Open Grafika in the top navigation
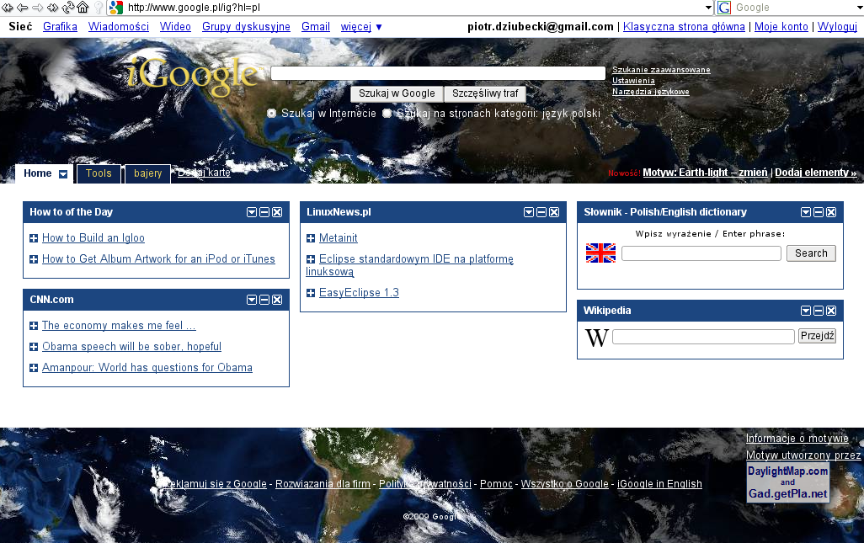This screenshot has height=543, width=864. [60, 26]
